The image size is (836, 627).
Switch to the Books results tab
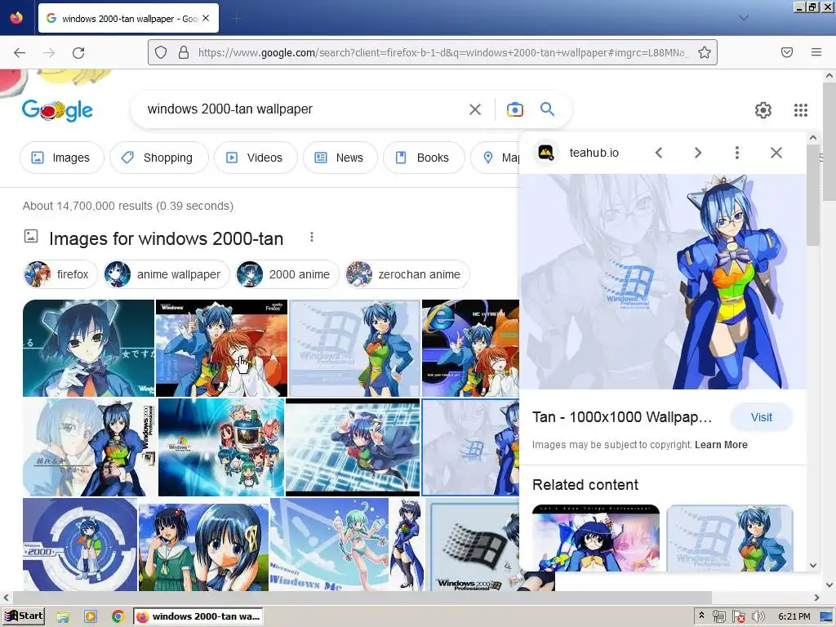click(x=424, y=158)
